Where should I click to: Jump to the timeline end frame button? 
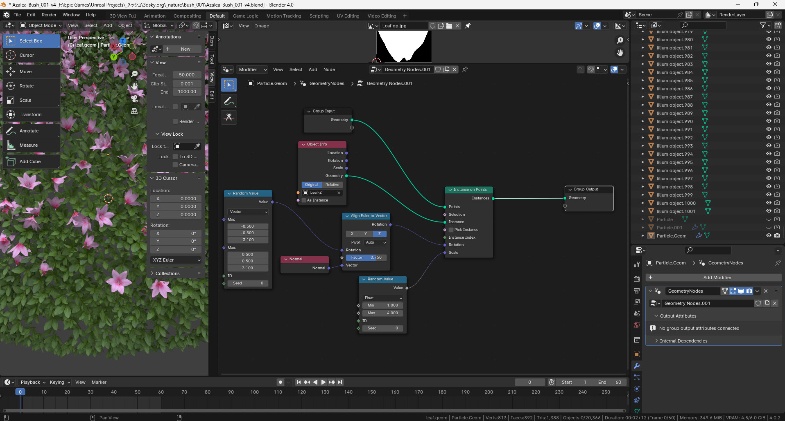click(340, 382)
